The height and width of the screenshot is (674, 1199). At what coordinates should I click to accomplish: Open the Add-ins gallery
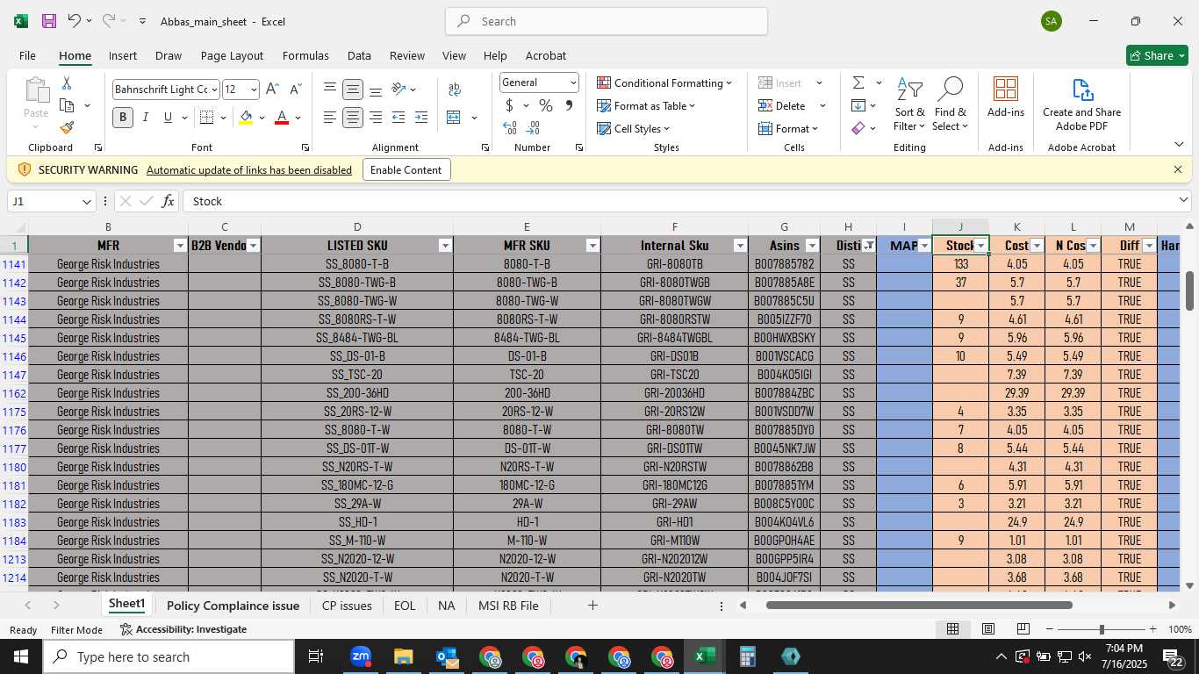[1006, 98]
